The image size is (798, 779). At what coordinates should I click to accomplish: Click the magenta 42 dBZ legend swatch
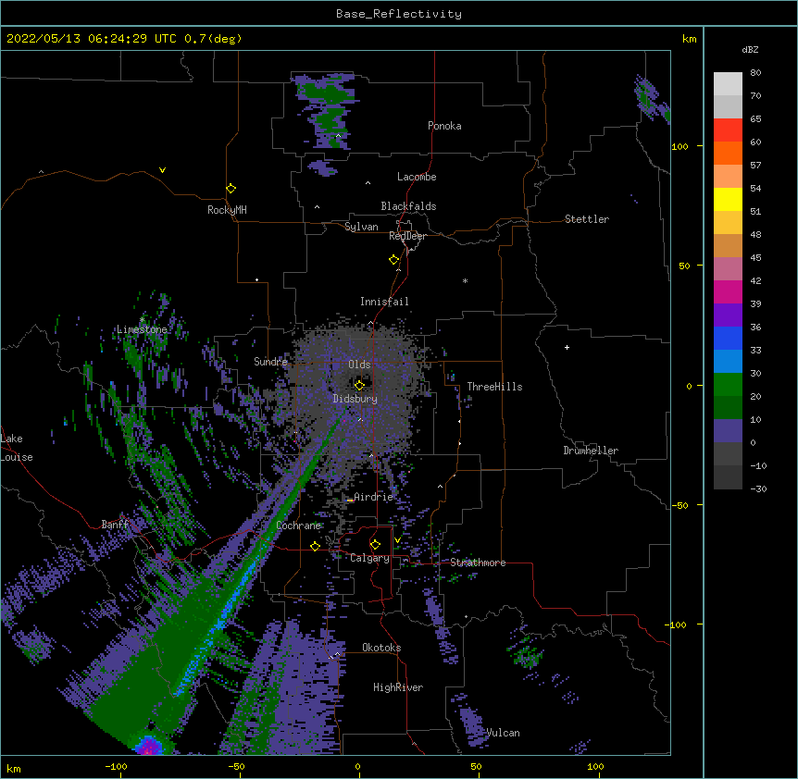[x=728, y=291]
